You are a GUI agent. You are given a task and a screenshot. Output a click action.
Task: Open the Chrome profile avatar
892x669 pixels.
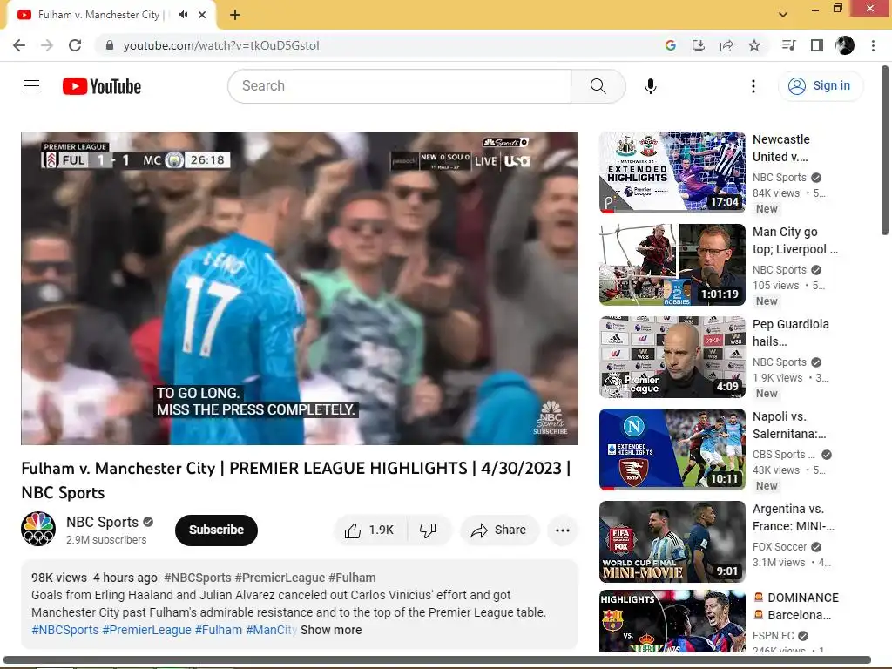[x=845, y=45]
